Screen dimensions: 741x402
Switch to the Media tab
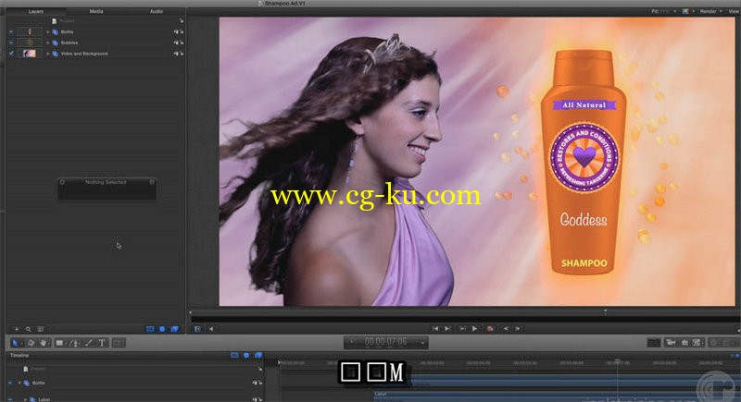(96, 11)
